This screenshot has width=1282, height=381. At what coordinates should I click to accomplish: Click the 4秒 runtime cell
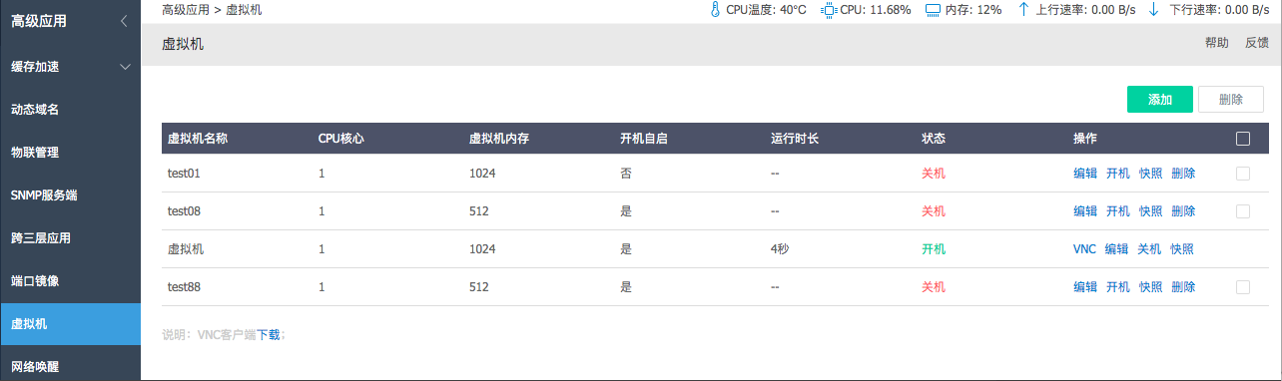781,249
